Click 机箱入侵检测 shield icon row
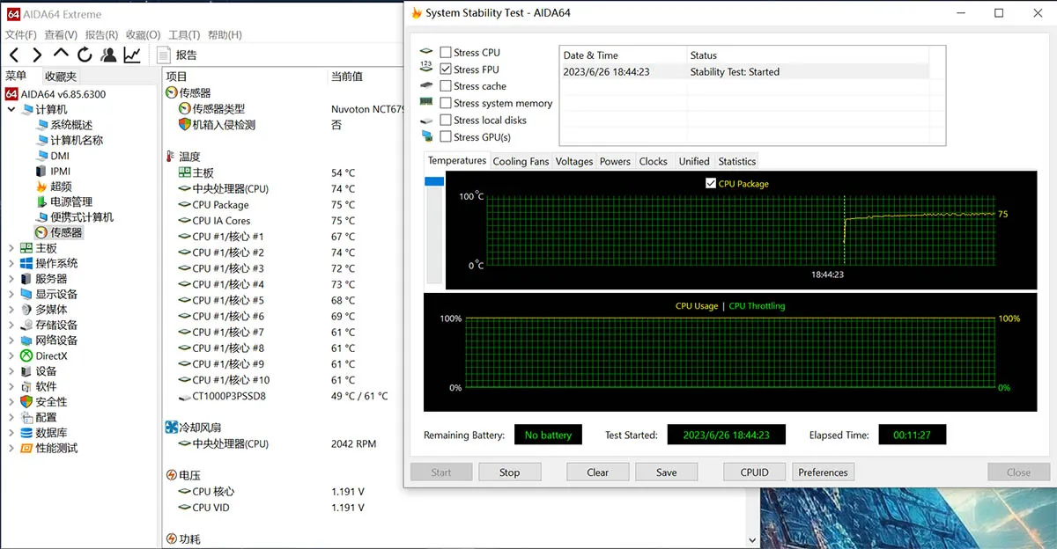Screen dimensions: 1057x549 click(x=217, y=125)
